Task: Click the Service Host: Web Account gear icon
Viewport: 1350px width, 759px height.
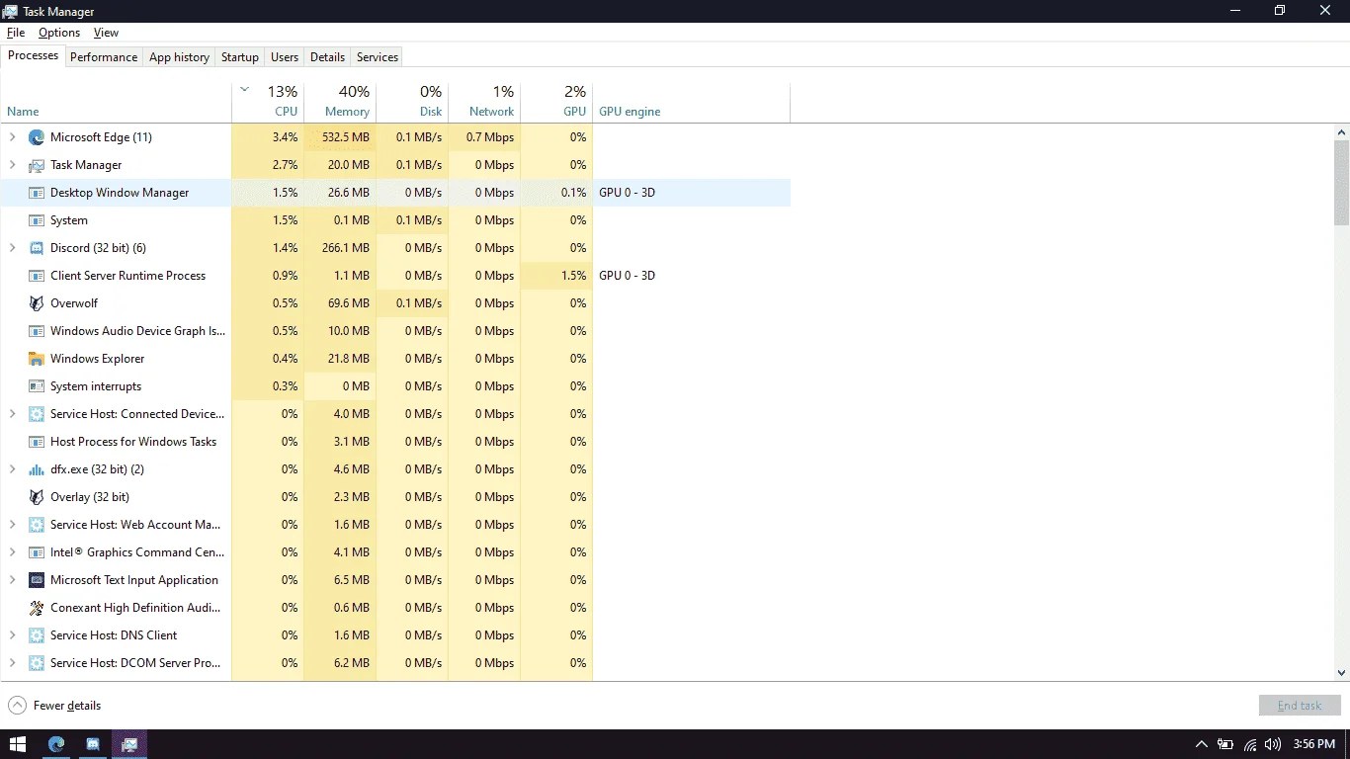Action: [37, 525]
